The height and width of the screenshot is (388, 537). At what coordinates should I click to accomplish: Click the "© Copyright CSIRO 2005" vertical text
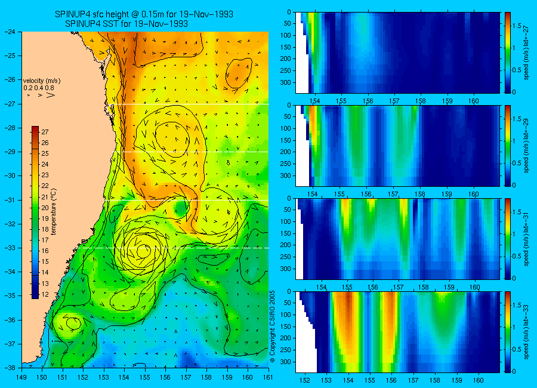[x=273, y=327]
